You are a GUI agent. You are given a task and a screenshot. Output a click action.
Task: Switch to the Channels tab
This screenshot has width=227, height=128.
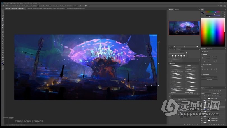click(208, 88)
